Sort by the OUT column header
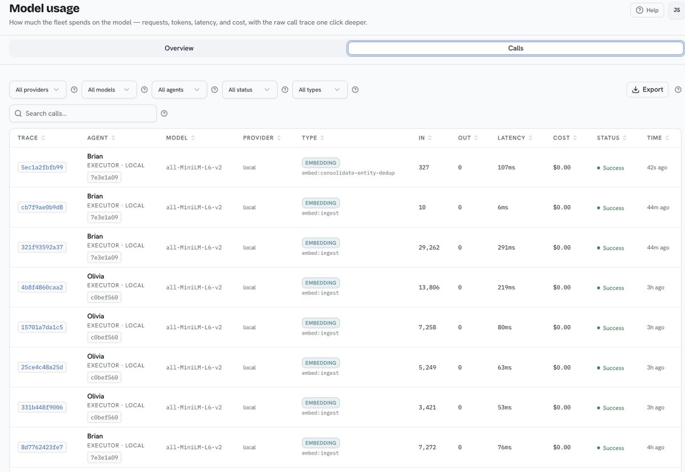 click(468, 138)
